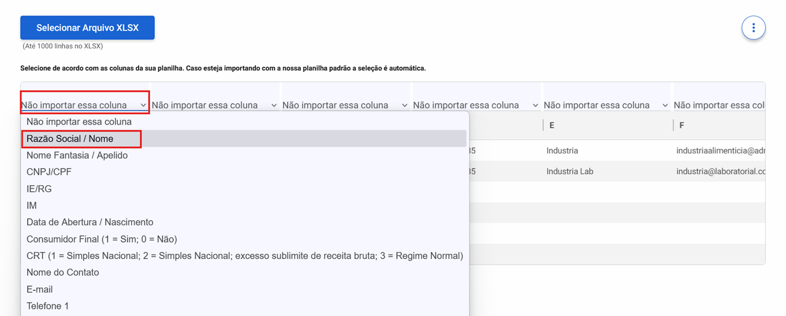This screenshot has width=786, height=316.
Task: Open the second column's import dropdown
Action: tap(215, 105)
